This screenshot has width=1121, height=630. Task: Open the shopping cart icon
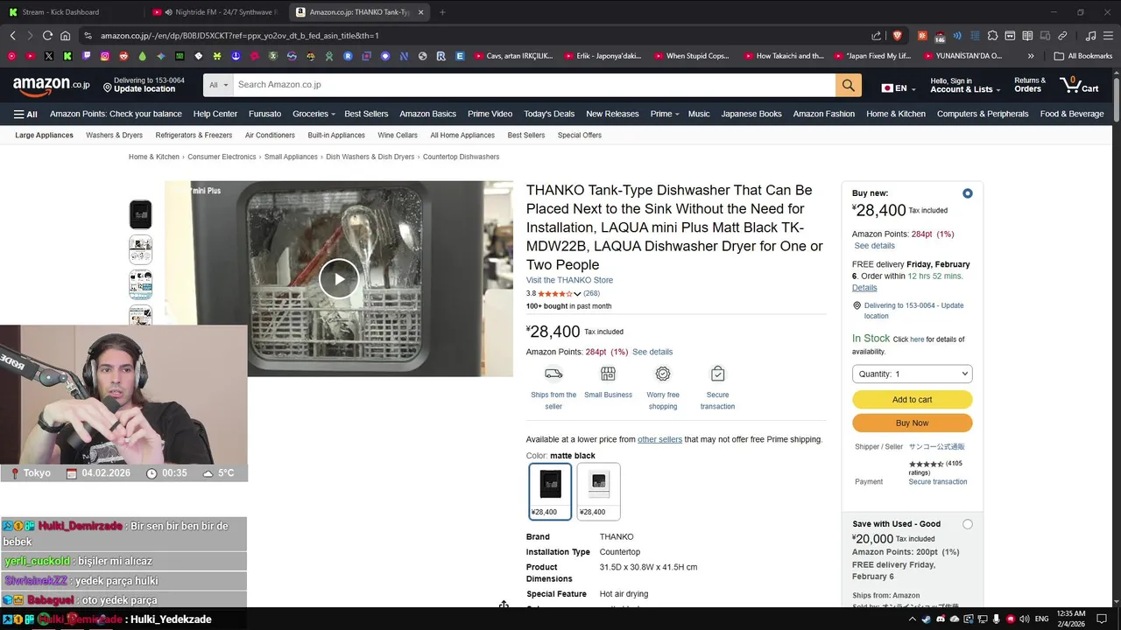pos(1079,85)
